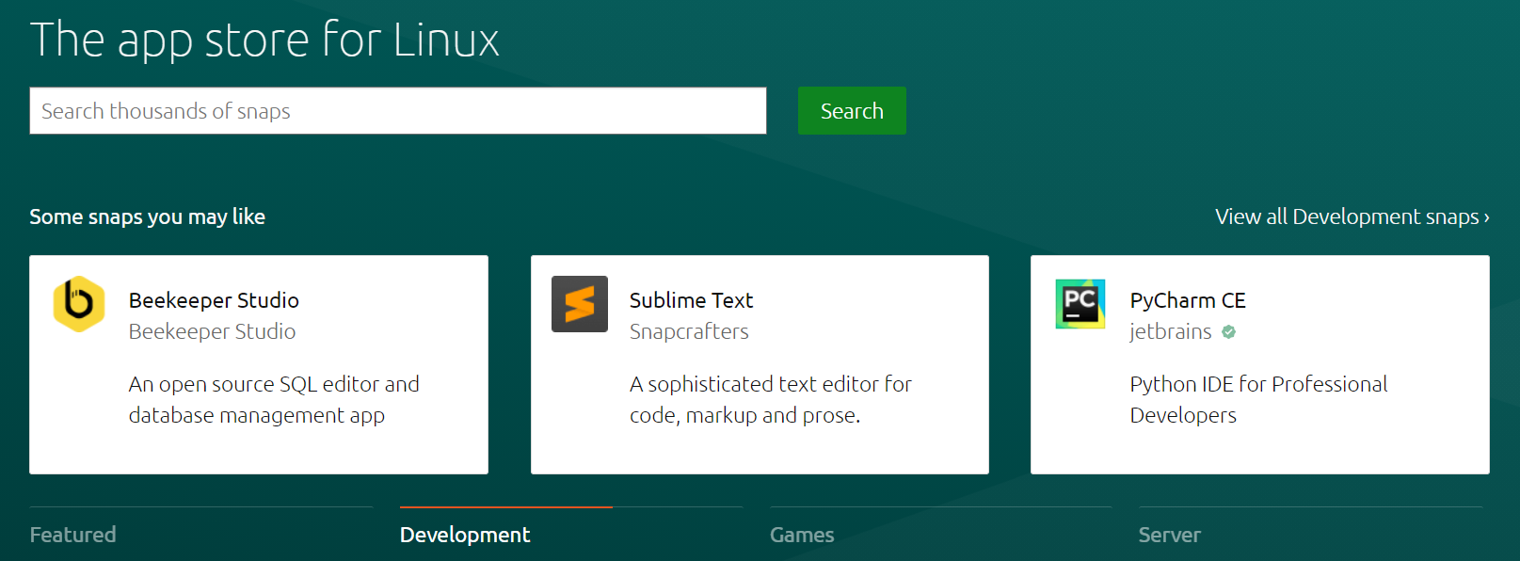Image resolution: width=1520 pixels, height=561 pixels.
Task: Click 'Some snaps you may like' heading
Action: click(148, 216)
